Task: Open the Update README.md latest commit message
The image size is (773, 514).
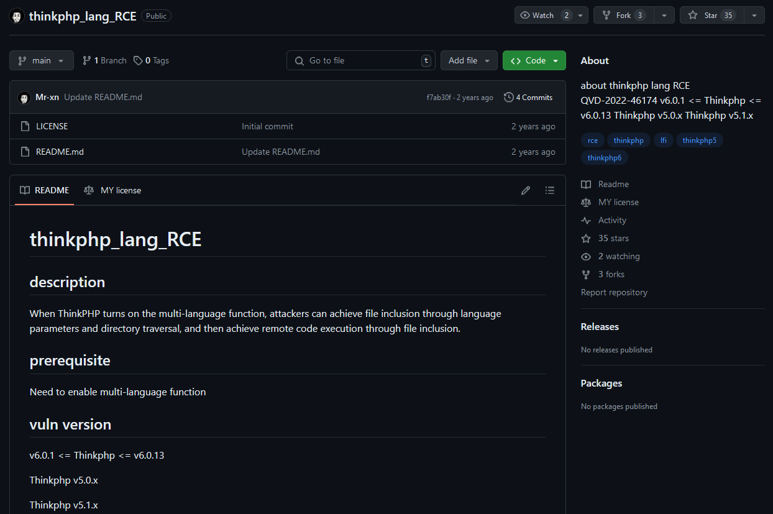Action: tap(103, 97)
